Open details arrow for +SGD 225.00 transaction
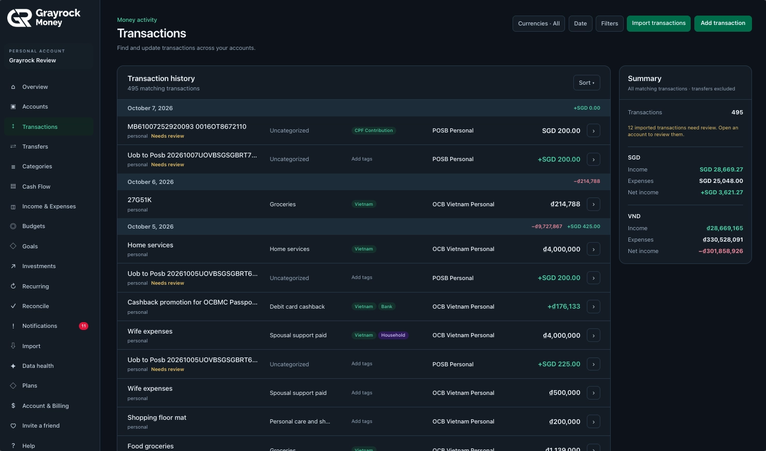 (x=594, y=364)
